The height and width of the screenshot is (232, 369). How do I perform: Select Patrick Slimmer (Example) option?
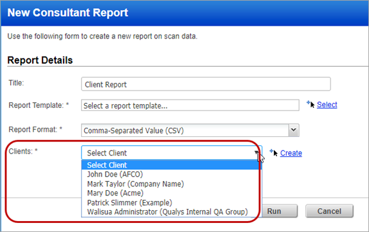(172, 202)
